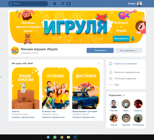Click Правила оформления under Отзывы о нас
Viewport: 154px width, 140px height.
point(53,117)
